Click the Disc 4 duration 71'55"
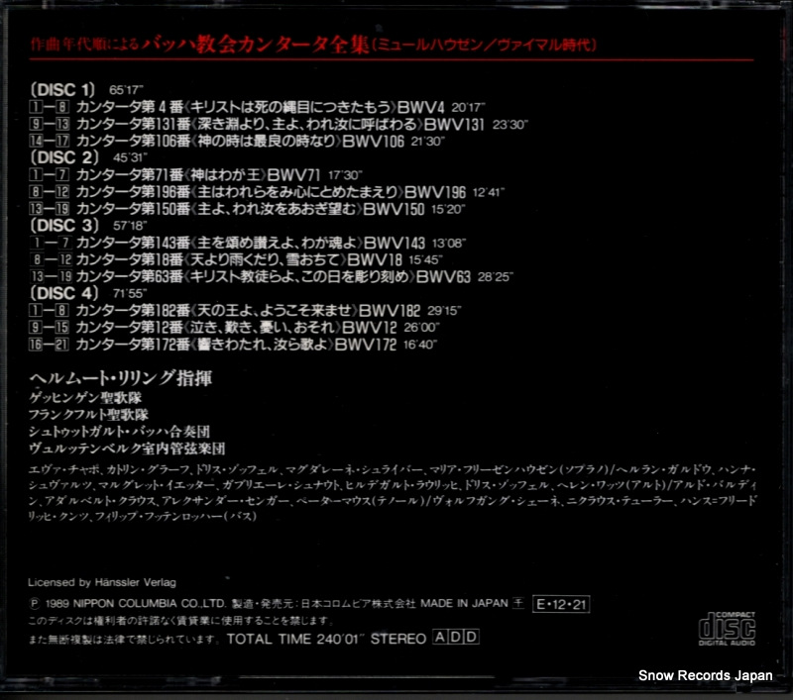 pos(131,293)
